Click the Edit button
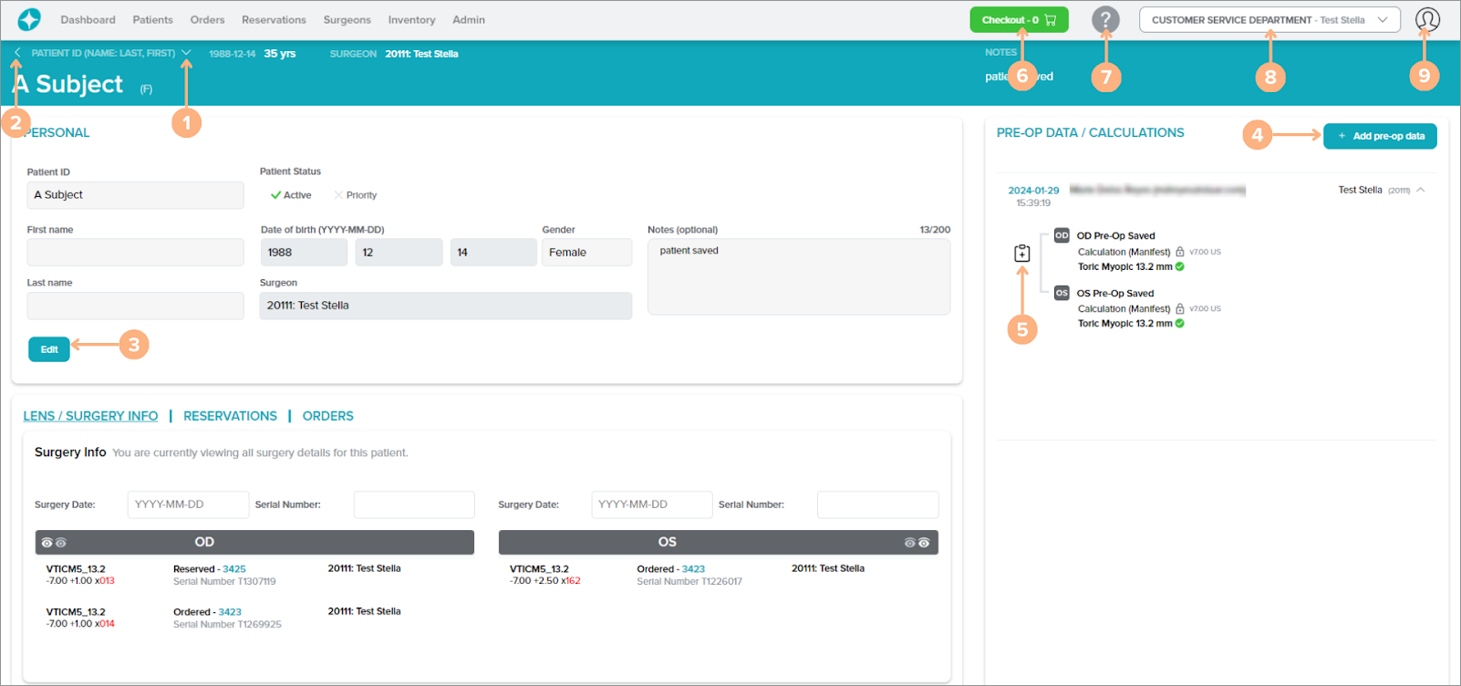The height and width of the screenshot is (686, 1461). point(49,349)
